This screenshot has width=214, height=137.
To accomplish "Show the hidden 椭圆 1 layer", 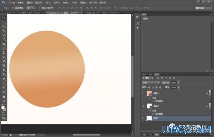I will (144, 94).
